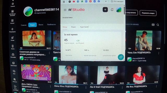The height and width of the screenshot is (93, 167).
Task: Select the channel Видео tab
Action: (x=32, y=25)
